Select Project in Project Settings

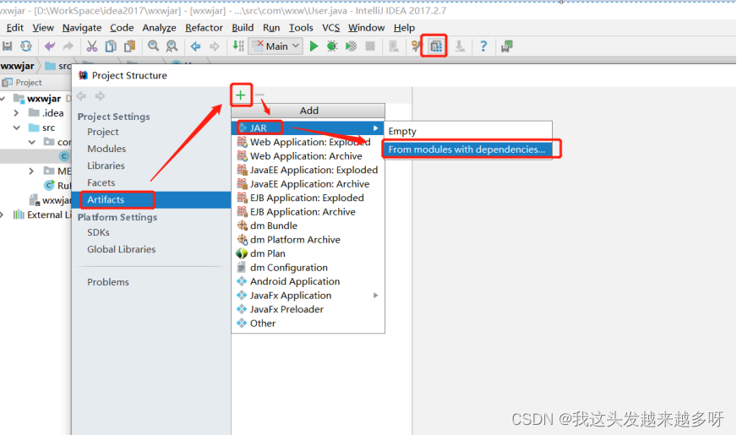pyautogui.click(x=103, y=132)
